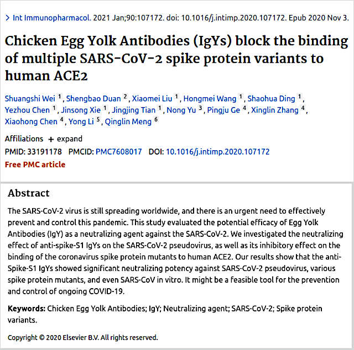The image size is (354, 350).
Task: Open author Yong Li's link
Action: (81, 121)
